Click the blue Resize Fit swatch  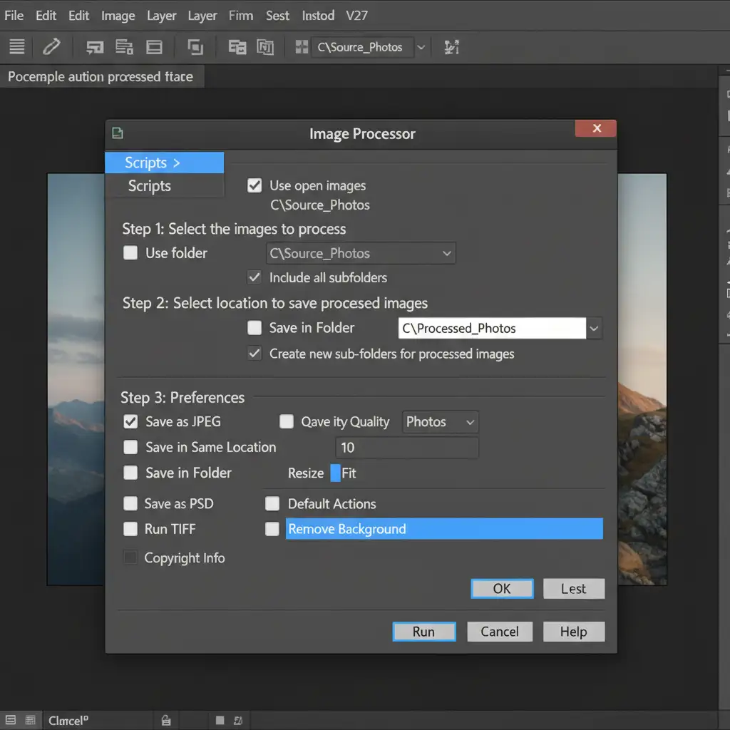pos(335,473)
